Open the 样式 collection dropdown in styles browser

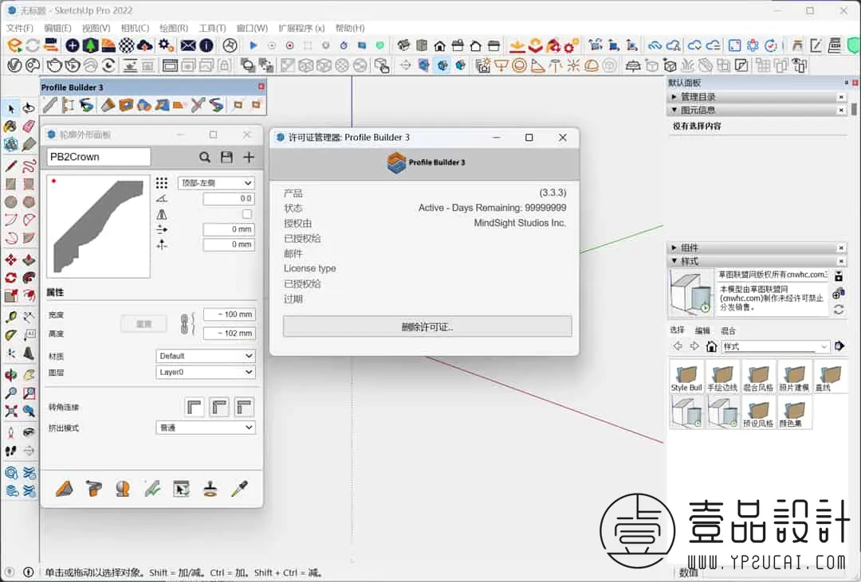coord(775,346)
